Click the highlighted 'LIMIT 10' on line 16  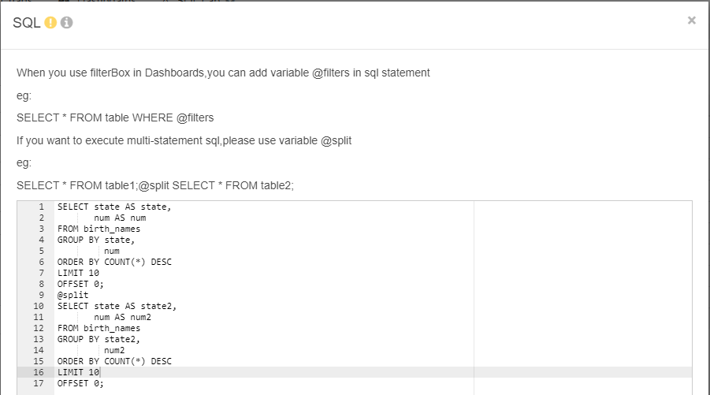(78, 372)
